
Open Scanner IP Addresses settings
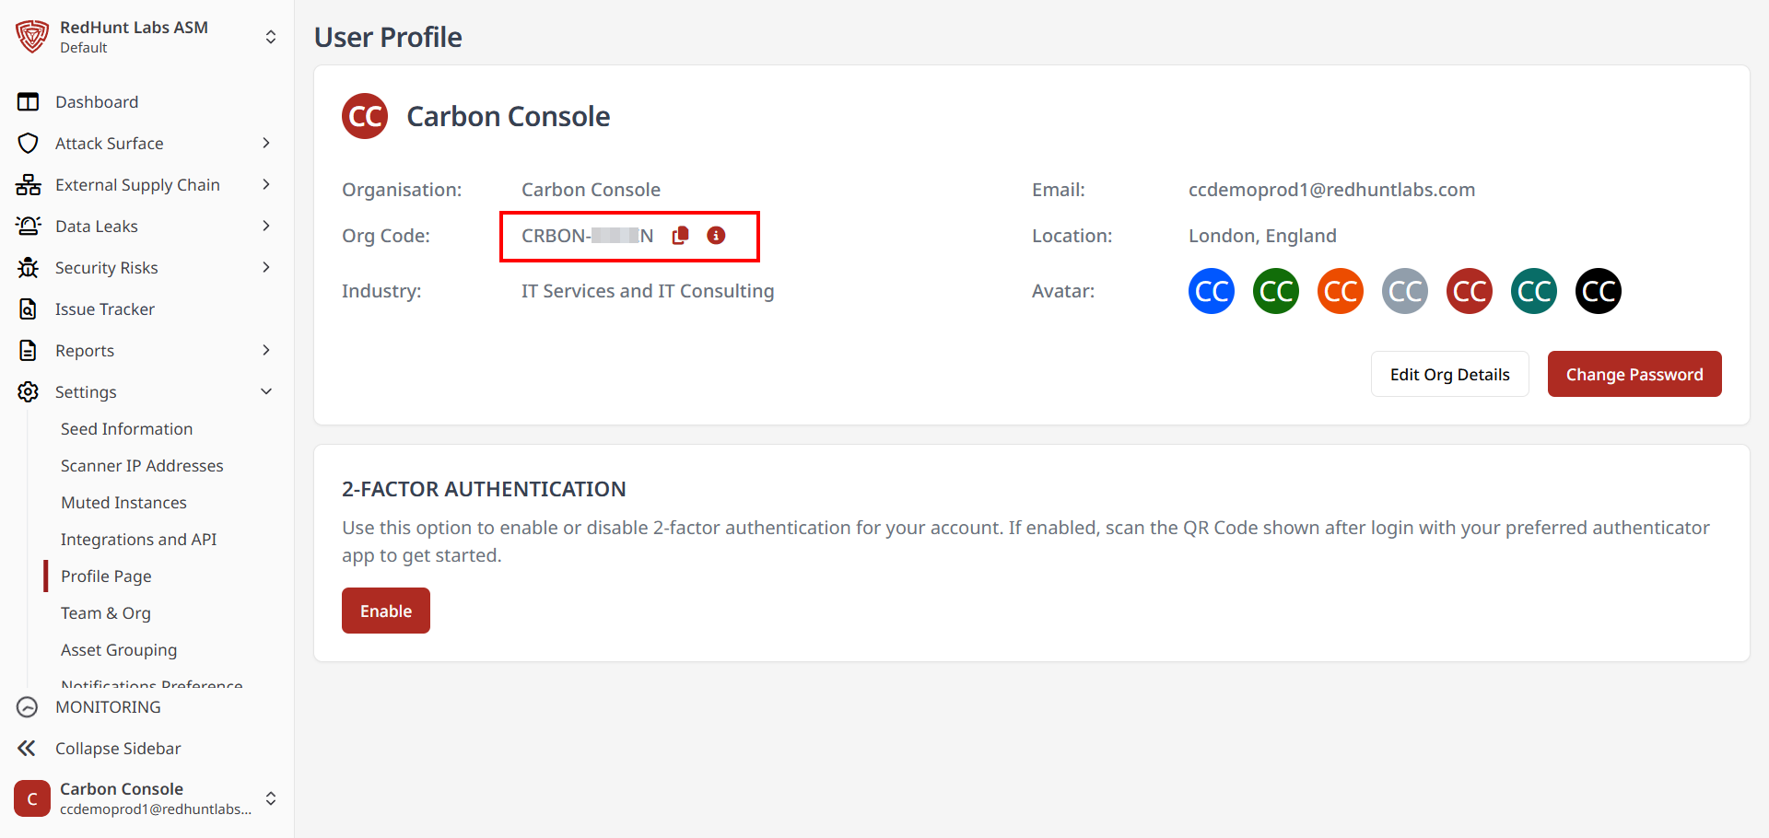tap(142, 466)
